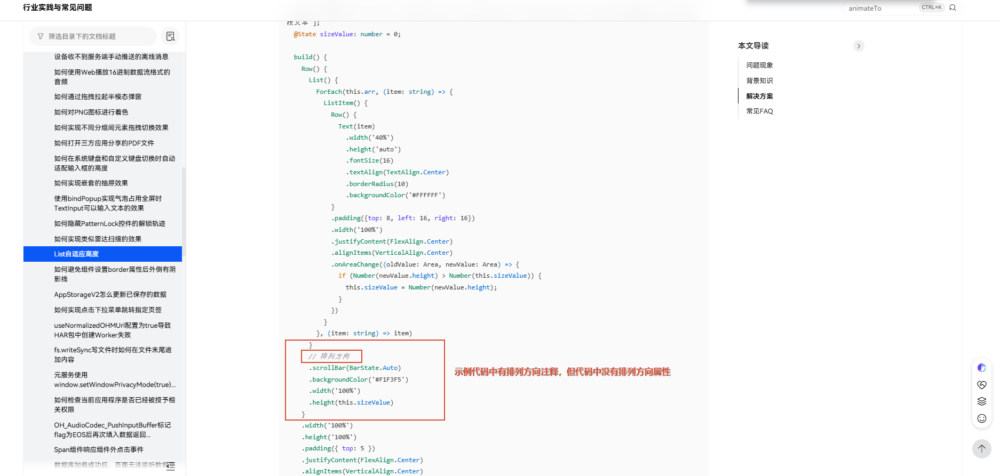The width and height of the screenshot is (1000, 476).
Task: Open OH_AudioCodec_PushInputBuffer标记 article
Action: point(112,430)
